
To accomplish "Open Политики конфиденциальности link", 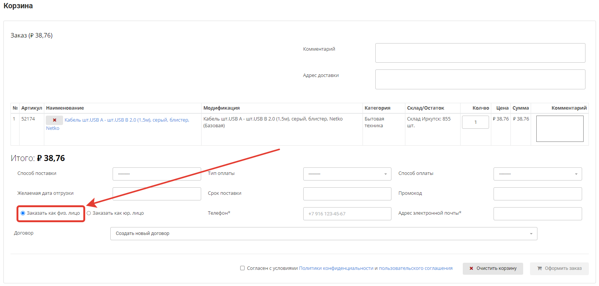I will coord(336,268).
